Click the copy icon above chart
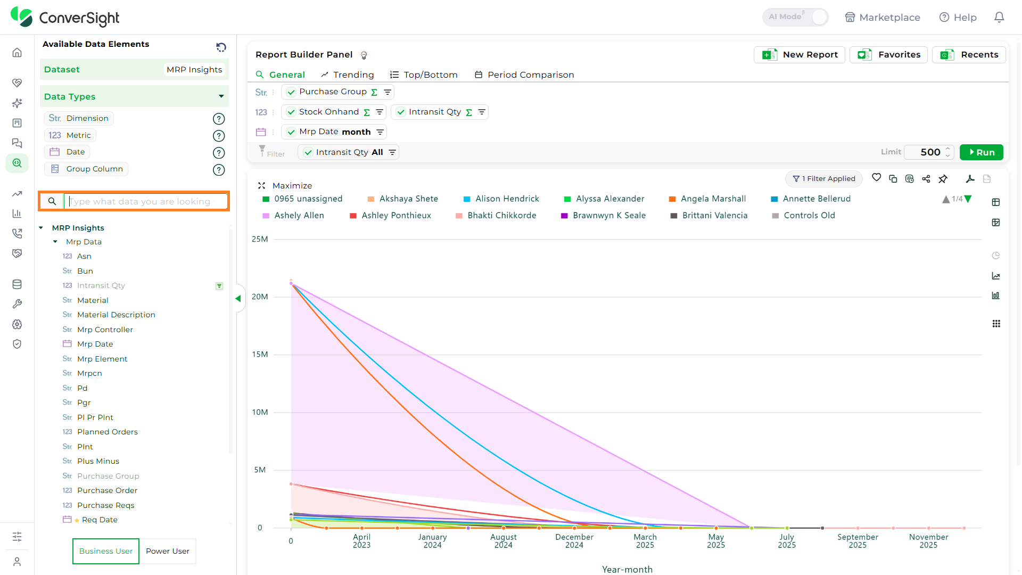The height and width of the screenshot is (575, 1022). (893, 179)
